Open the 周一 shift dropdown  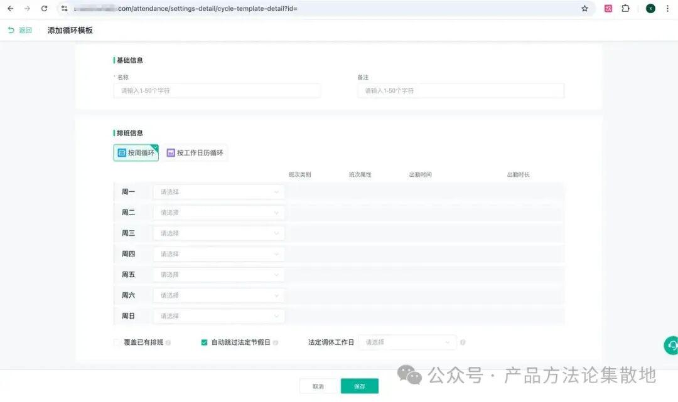point(219,192)
